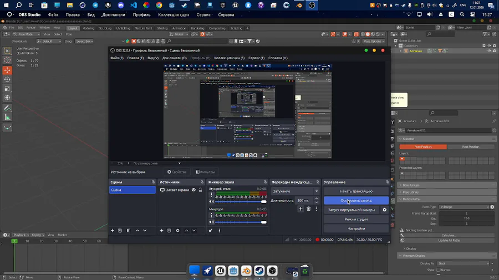Open scene filters icon in Scenes panel
This screenshot has width=499, height=280.
point(129,231)
